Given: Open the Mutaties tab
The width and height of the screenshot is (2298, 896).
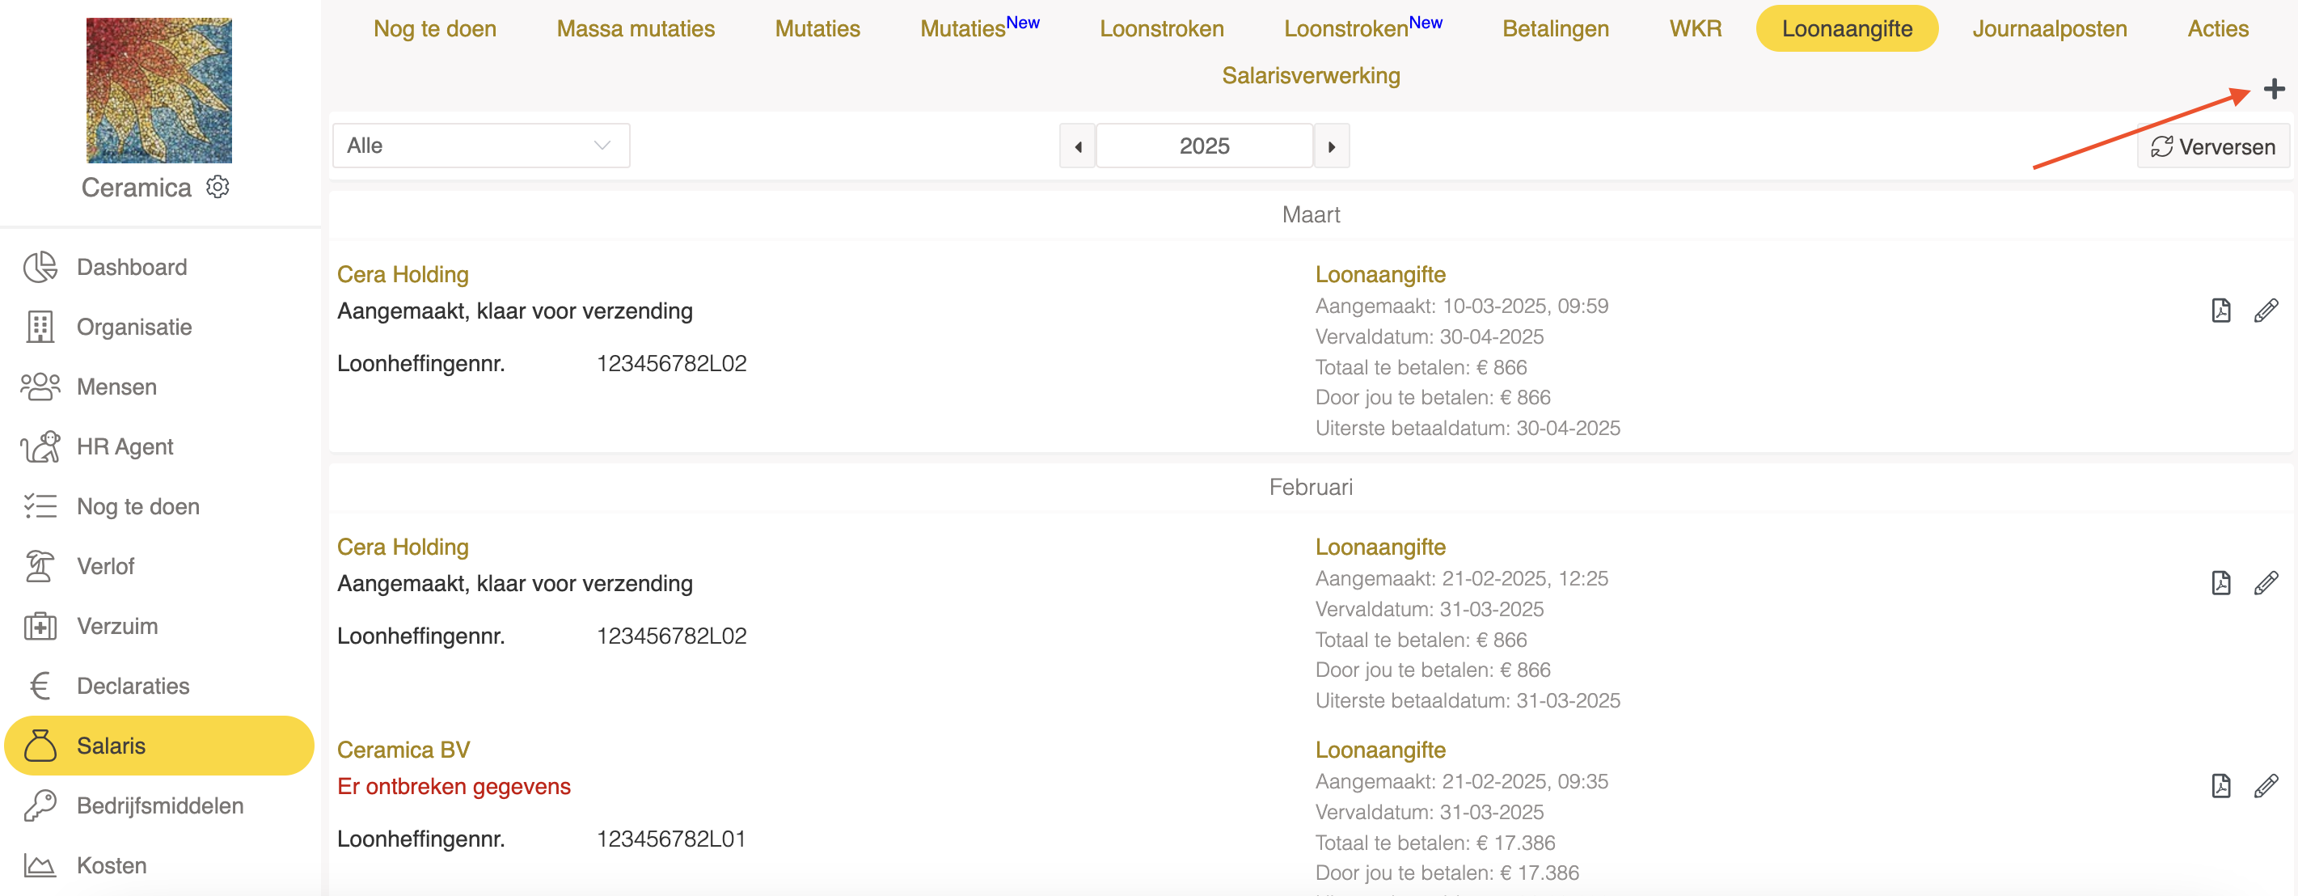Looking at the screenshot, I should [817, 28].
